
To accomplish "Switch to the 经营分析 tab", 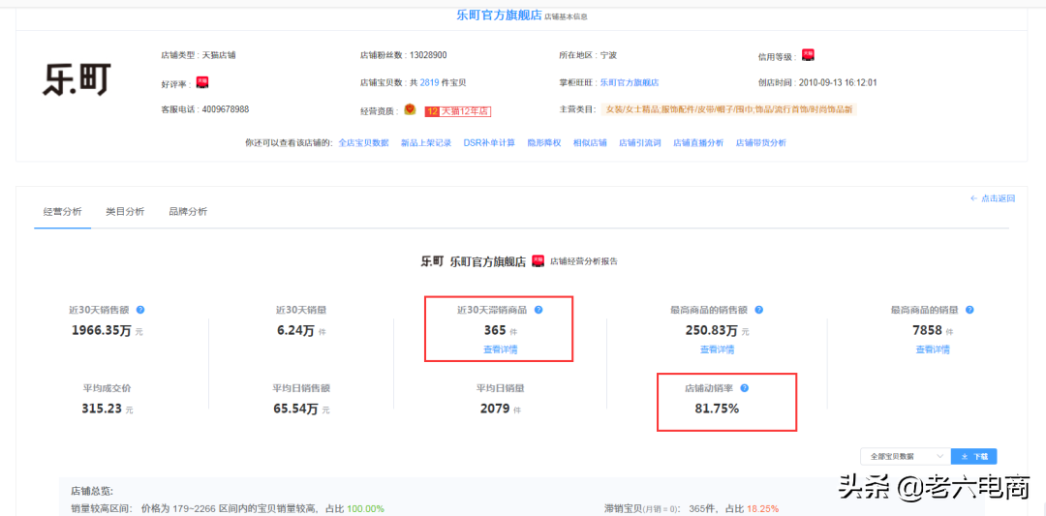I will (x=63, y=211).
